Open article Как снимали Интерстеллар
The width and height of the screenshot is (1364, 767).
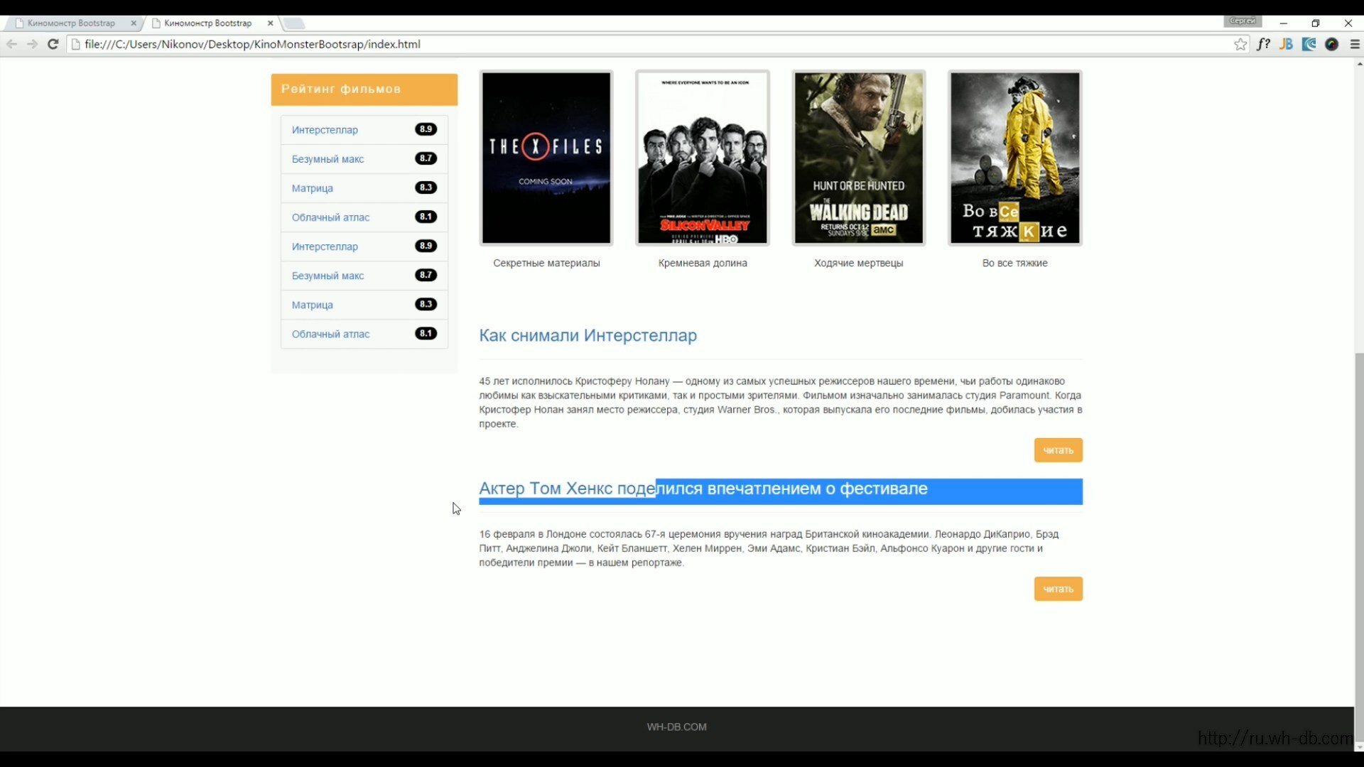(x=588, y=335)
